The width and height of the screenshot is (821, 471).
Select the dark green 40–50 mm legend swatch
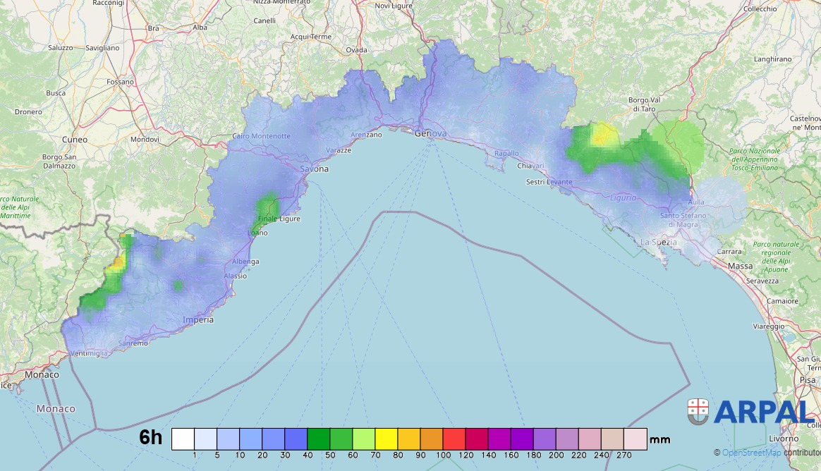pyautogui.click(x=319, y=438)
